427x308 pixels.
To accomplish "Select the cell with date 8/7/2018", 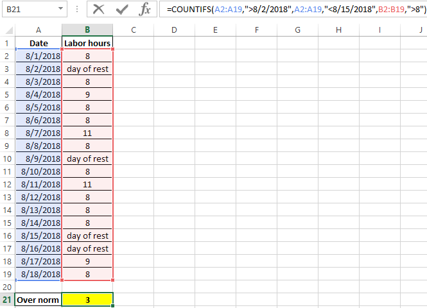I will coord(39,133).
